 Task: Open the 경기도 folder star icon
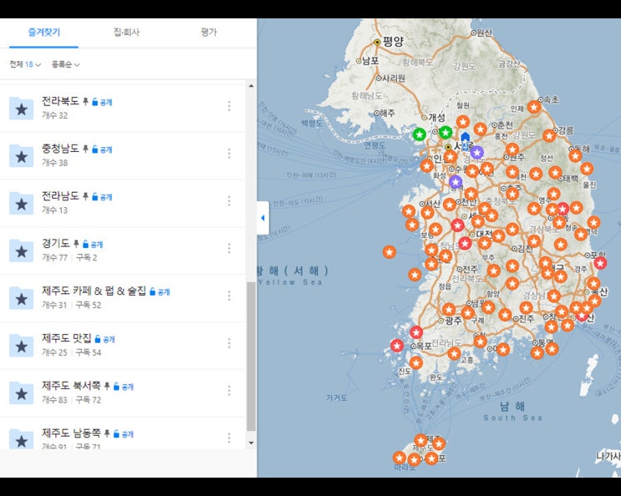[x=22, y=251]
